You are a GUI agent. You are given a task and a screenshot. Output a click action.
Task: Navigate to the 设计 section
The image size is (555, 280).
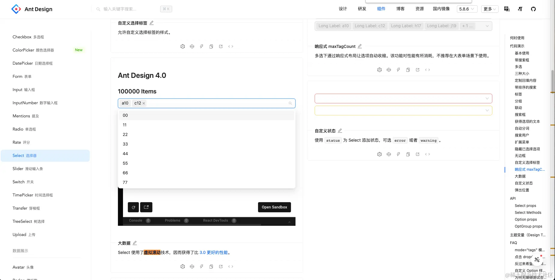[x=343, y=9]
